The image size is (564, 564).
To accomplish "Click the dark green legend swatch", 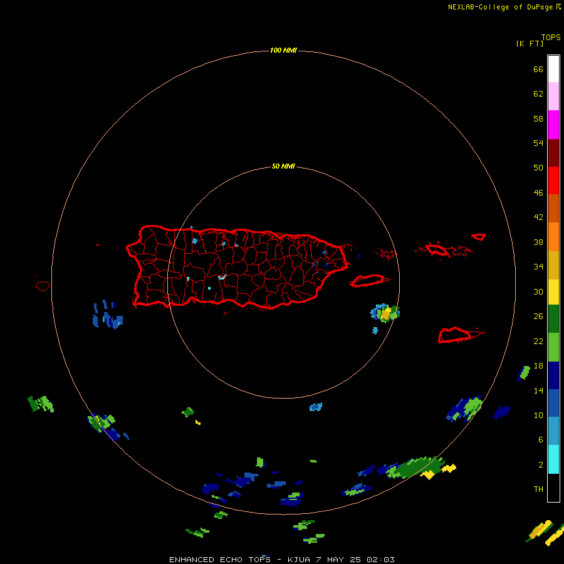I will 553,318.
